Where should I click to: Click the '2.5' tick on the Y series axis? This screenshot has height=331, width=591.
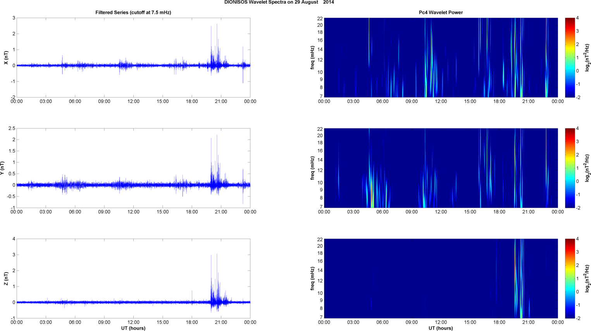point(12,128)
